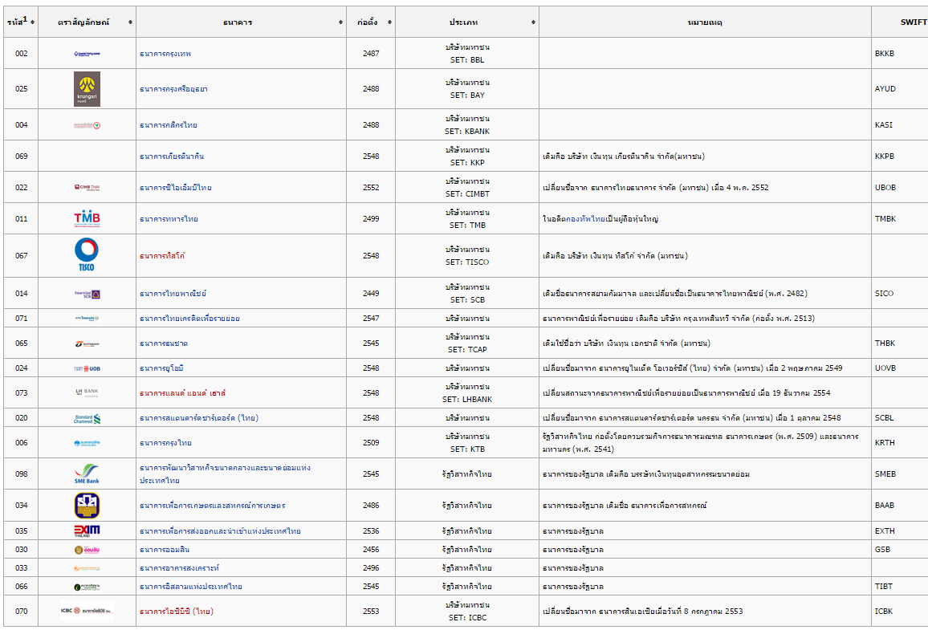Open the logo in row 033

(x=87, y=568)
